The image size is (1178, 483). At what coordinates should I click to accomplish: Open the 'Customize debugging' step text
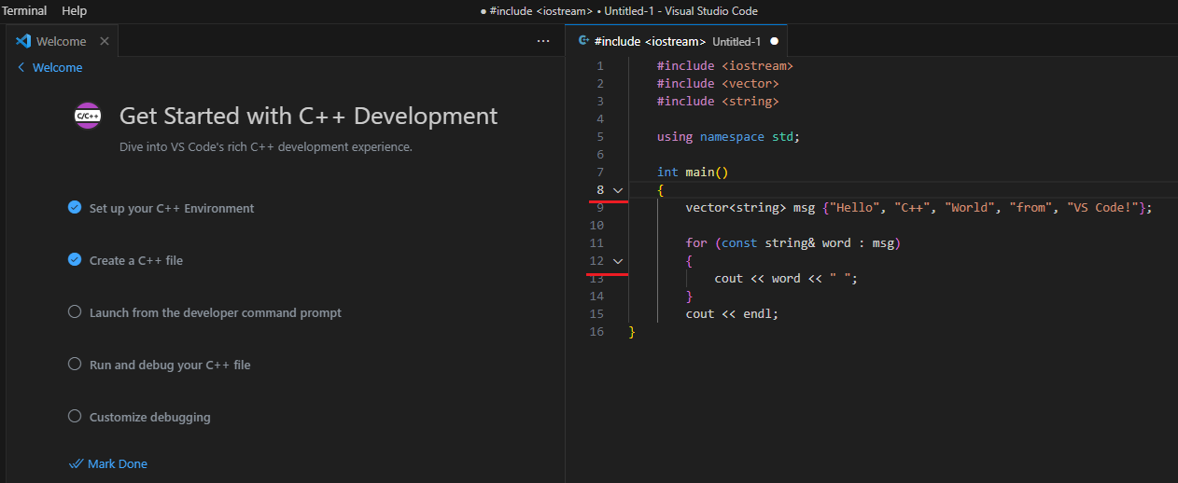tap(150, 417)
